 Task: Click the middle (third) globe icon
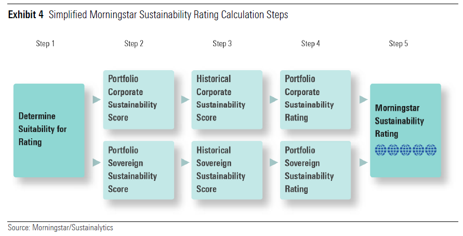406,150
